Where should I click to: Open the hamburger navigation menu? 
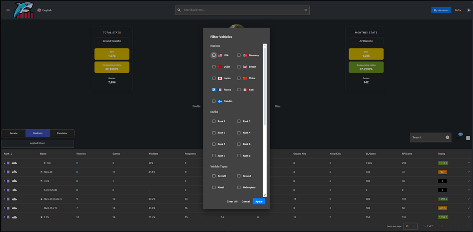point(8,10)
